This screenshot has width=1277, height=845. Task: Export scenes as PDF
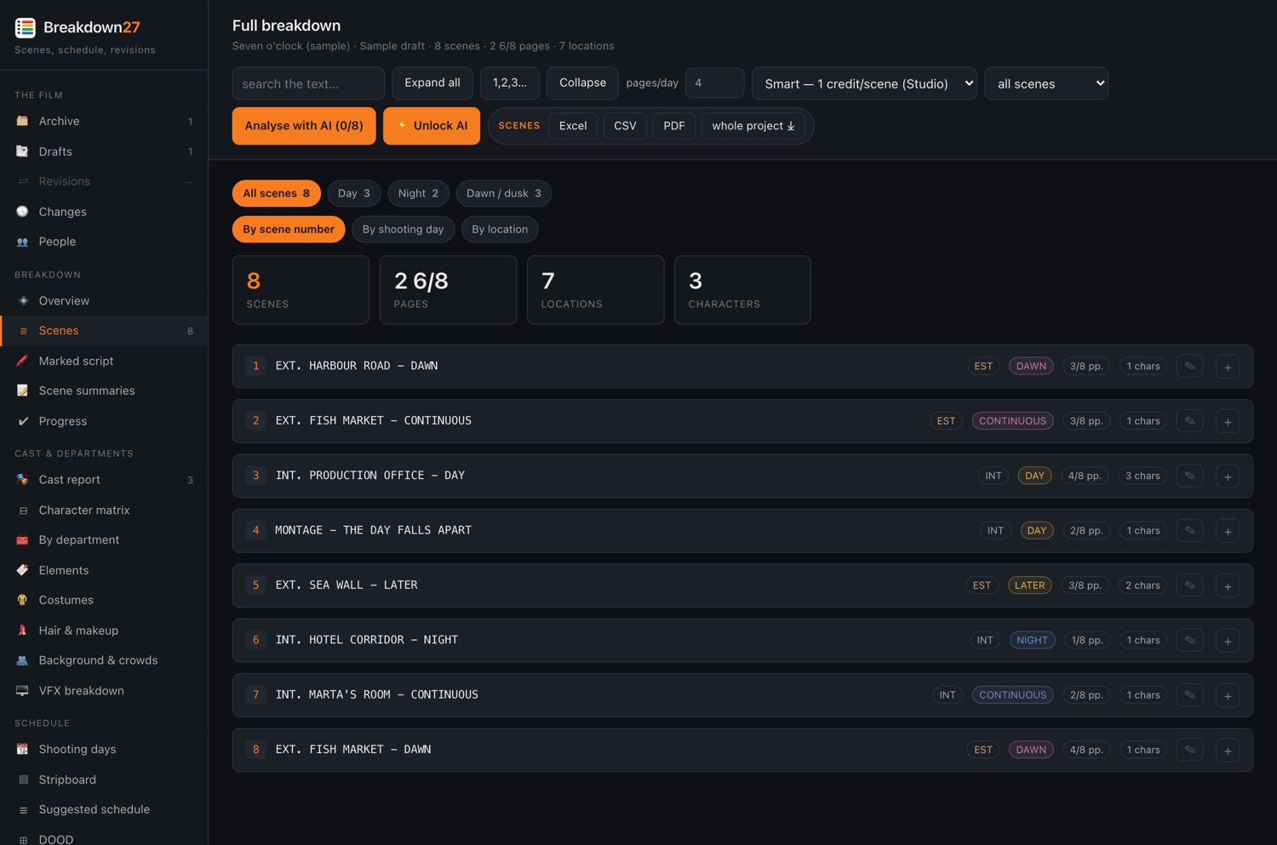pyautogui.click(x=674, y=126)
